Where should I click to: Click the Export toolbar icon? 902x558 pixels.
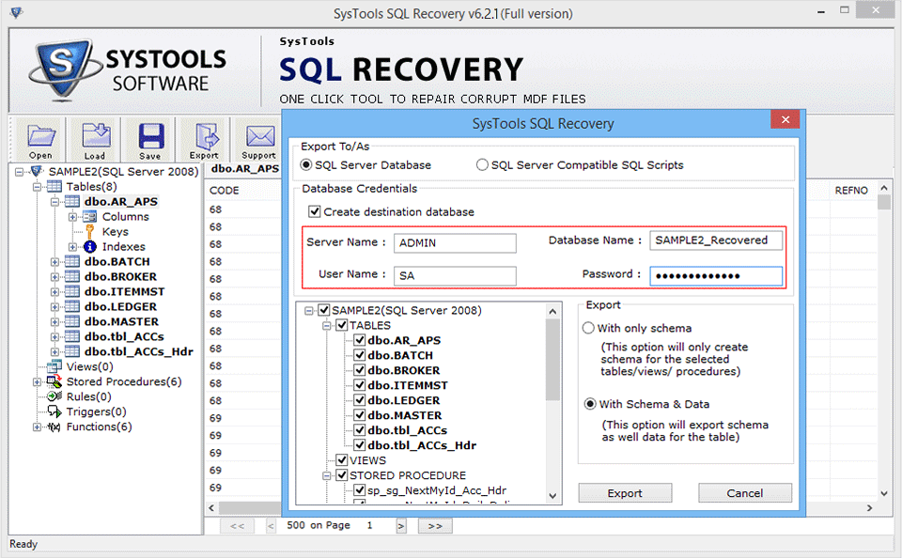206,136
